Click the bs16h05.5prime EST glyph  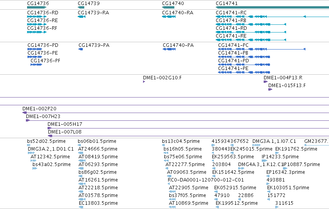coord(166,153)
